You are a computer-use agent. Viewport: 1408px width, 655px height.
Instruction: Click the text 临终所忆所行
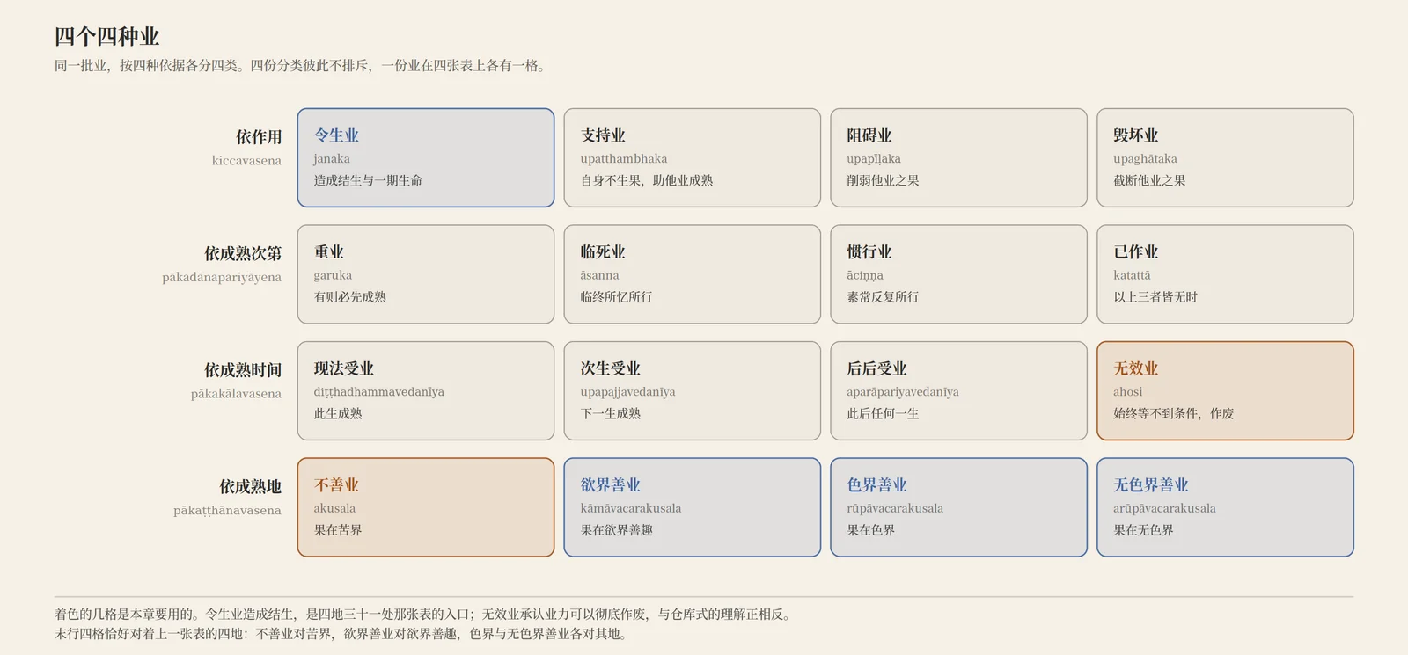click(x=616, y=297)
